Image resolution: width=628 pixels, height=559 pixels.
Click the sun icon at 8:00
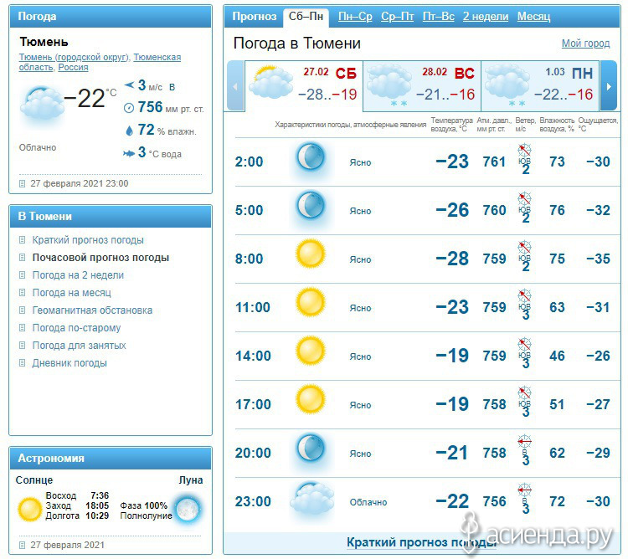pyautogui.click(x=311, y=254)
